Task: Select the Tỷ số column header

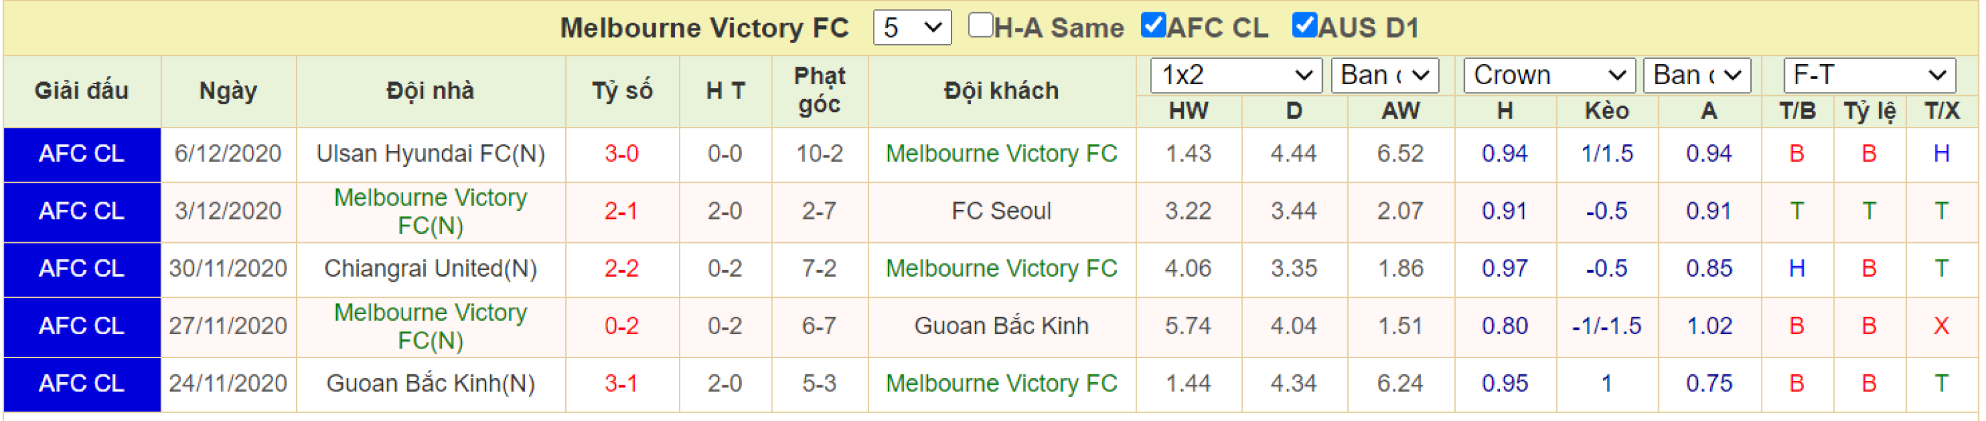Action: [x=622, y=91]
